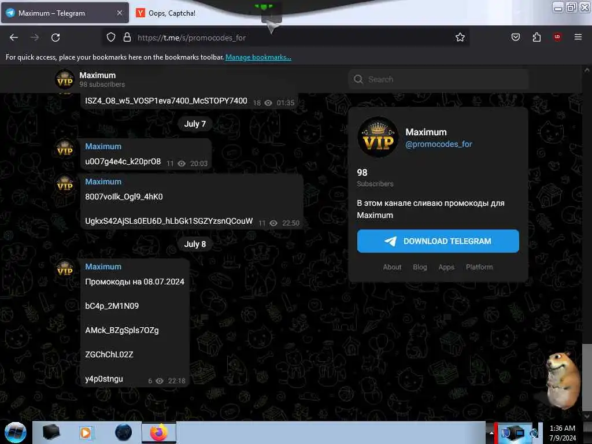Open the Windows Start orb

[x=15, y=432]
